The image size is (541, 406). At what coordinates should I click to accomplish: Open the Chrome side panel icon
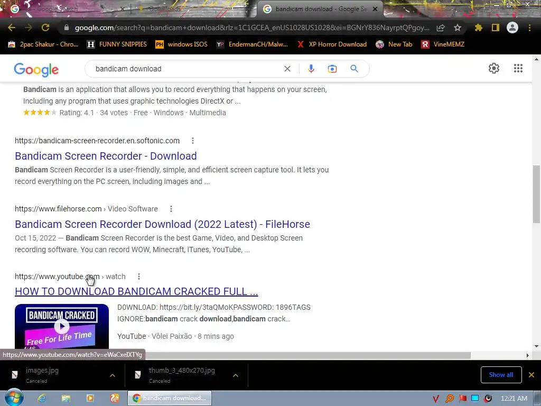point(496,27)
